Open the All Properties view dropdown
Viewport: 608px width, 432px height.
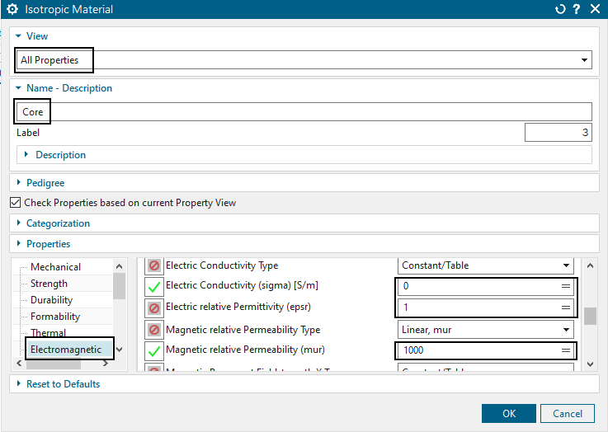(584, 60)
